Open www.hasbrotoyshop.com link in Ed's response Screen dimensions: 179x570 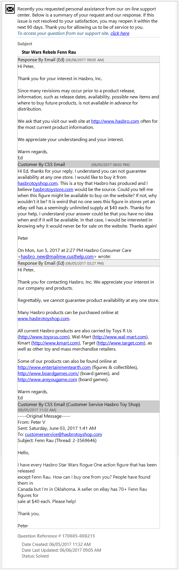tap(44, 319)
